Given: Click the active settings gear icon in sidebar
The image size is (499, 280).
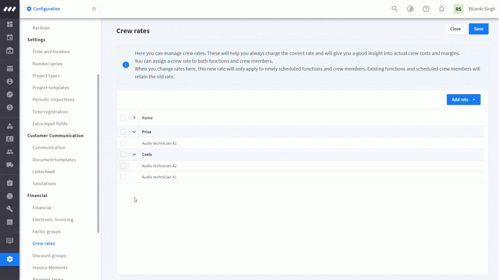Looking at the screenshot, I should pos(10,259).
